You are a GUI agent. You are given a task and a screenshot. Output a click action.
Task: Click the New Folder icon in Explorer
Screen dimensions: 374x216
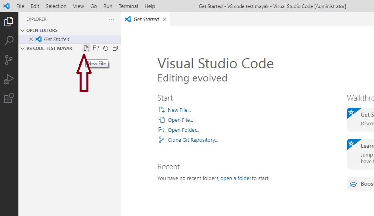[x=96, y=48]
